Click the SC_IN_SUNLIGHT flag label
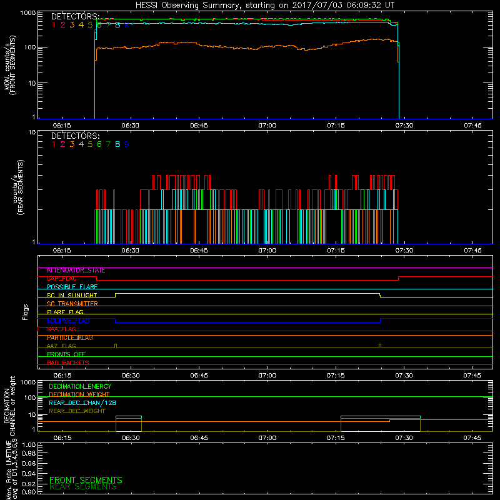Viewport: 500px width, 500px height. click(x=72, y=295)
